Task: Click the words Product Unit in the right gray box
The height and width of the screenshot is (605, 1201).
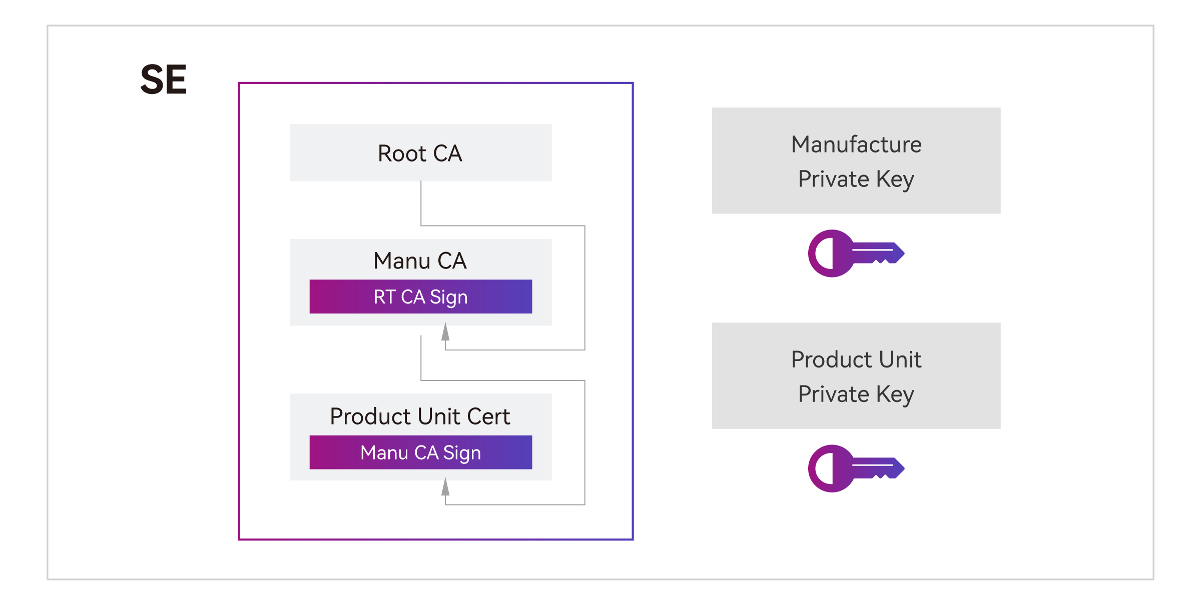Action: [856, 359]
